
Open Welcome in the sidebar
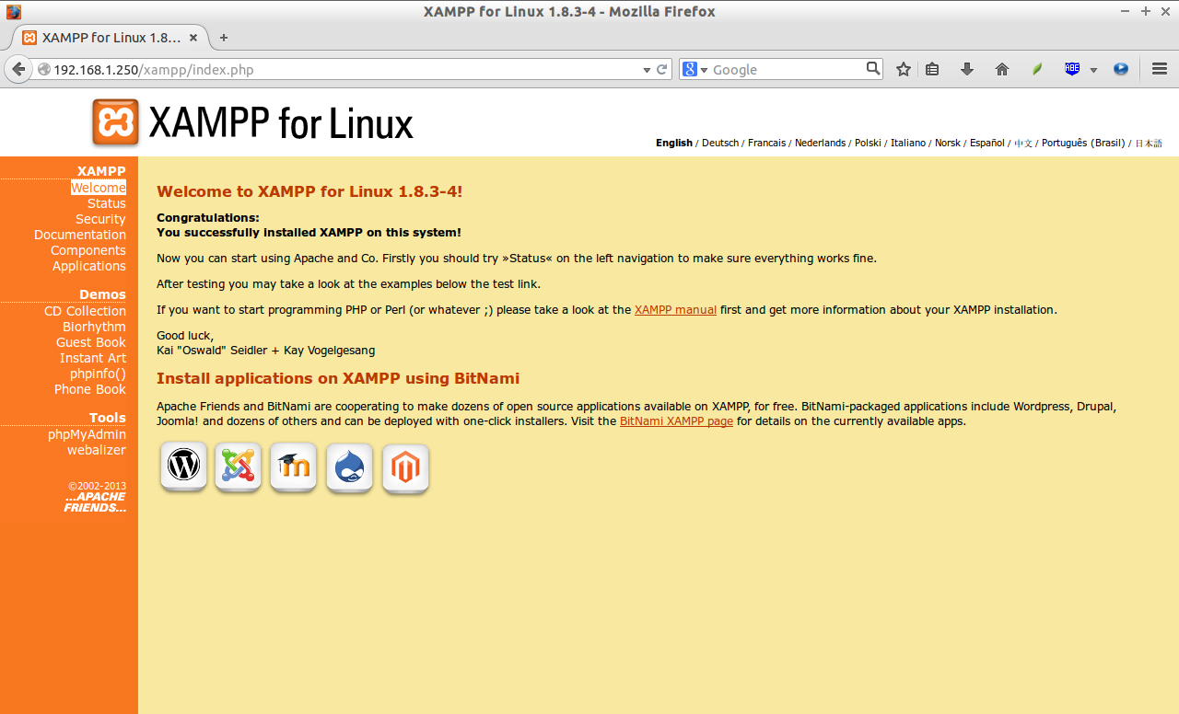(99, 188)
